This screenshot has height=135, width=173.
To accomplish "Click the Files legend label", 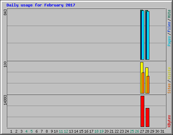I will [x=169, y=27].
